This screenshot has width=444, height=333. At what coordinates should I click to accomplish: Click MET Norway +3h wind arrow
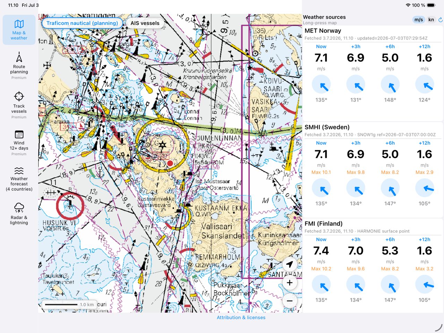tap(356, 84)
